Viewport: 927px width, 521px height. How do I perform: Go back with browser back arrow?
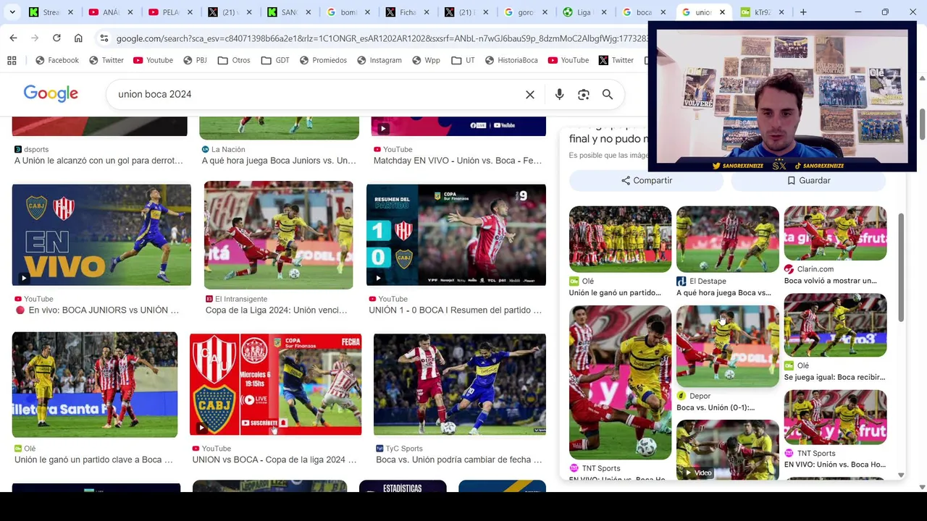pyautogui.click(x=14, y=38)
